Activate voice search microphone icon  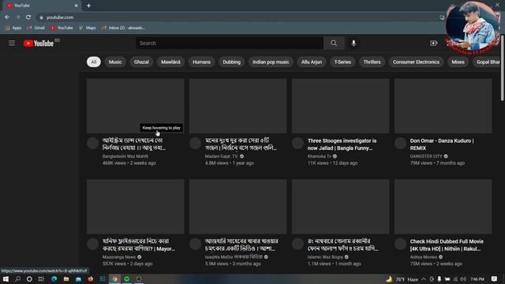coord(353,43)
